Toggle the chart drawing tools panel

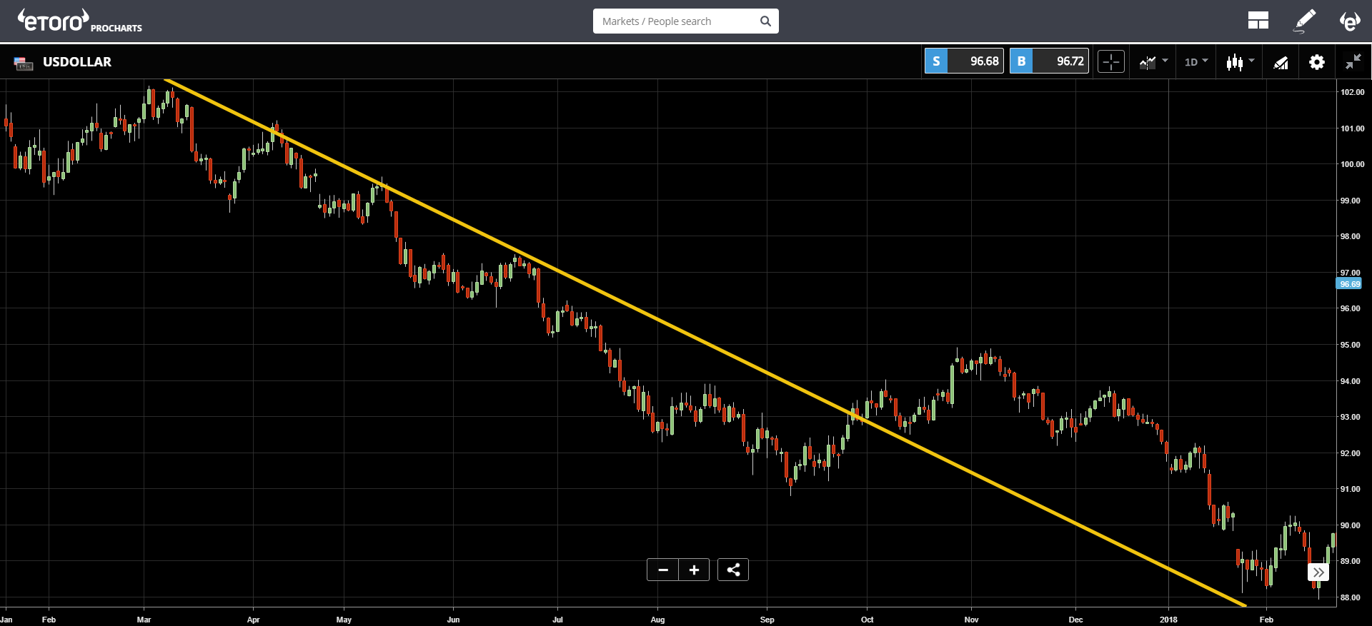tap(1281, 63)
